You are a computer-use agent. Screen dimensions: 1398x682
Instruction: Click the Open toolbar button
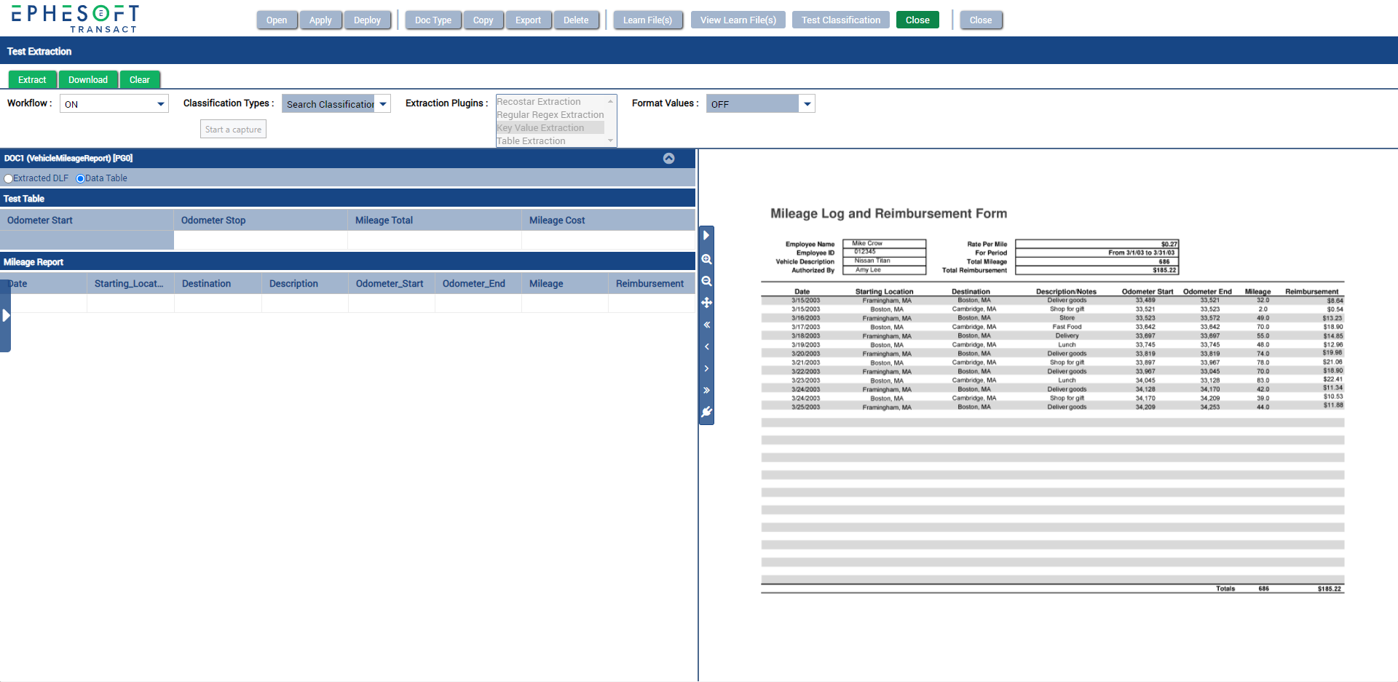click(x=277, y=20)
